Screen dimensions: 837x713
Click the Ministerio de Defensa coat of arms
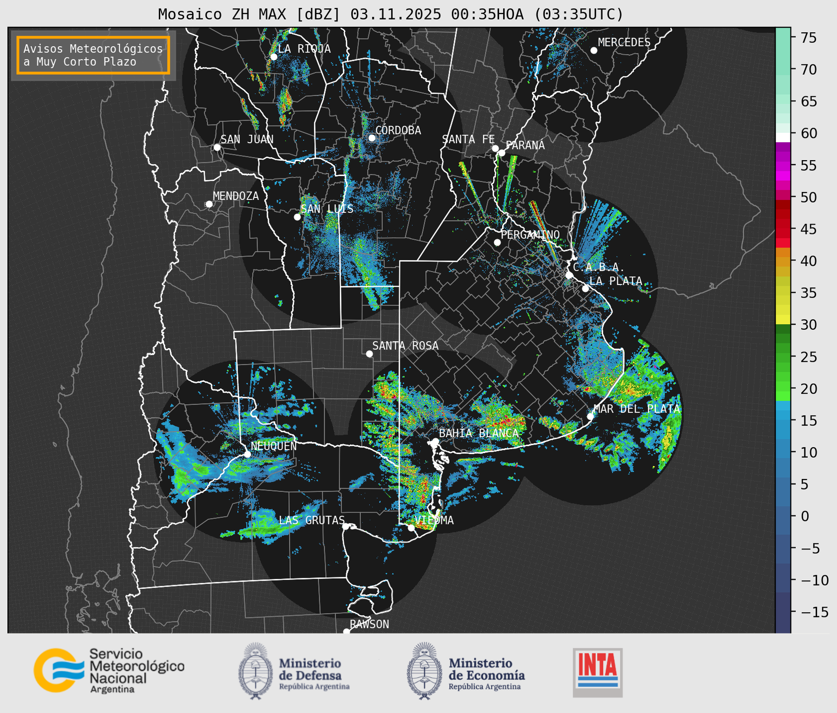[x=256, y=671]
